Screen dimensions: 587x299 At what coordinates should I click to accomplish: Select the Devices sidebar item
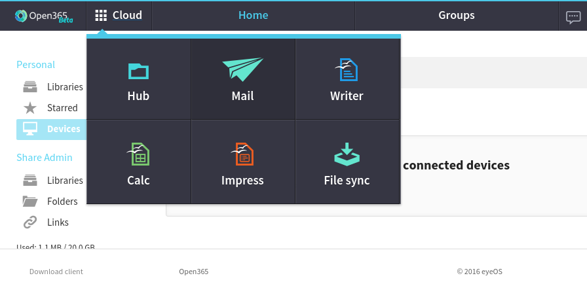coord(52,130)
